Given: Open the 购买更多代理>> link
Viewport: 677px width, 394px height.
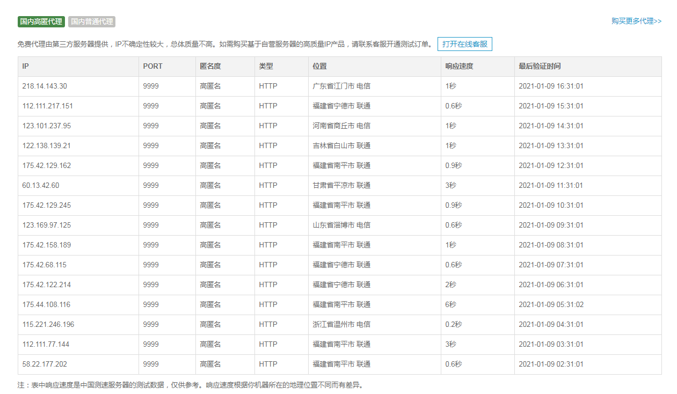Looking at the screenshot, I should coord(636,21).
